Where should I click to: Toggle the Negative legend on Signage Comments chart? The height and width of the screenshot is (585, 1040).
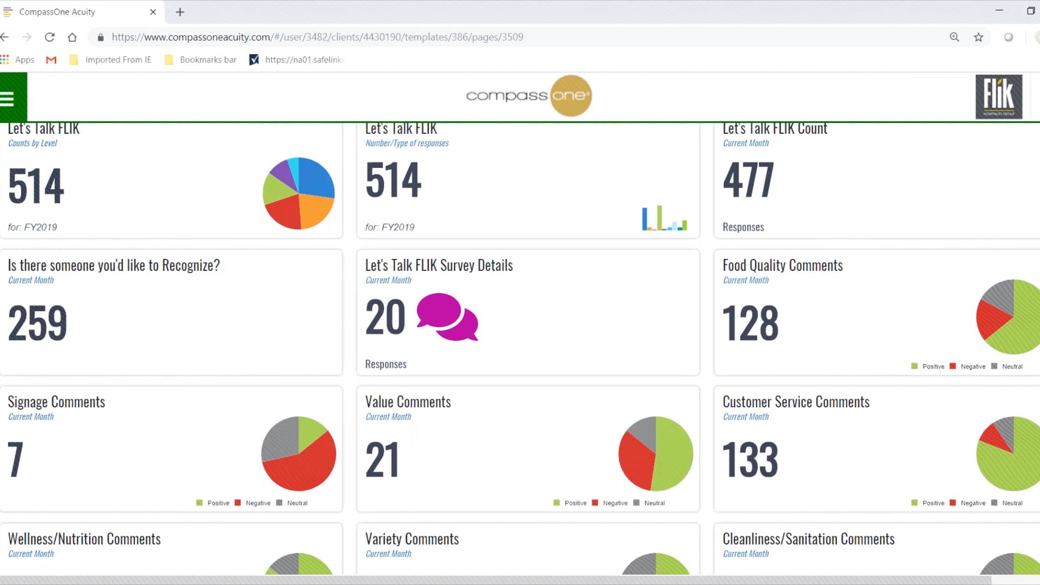[x=251, y=503]
